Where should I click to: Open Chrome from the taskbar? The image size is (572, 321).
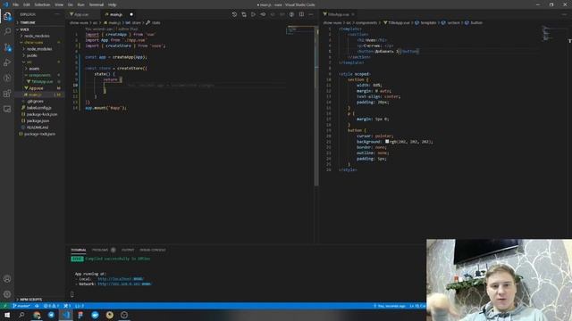(37, 315)
